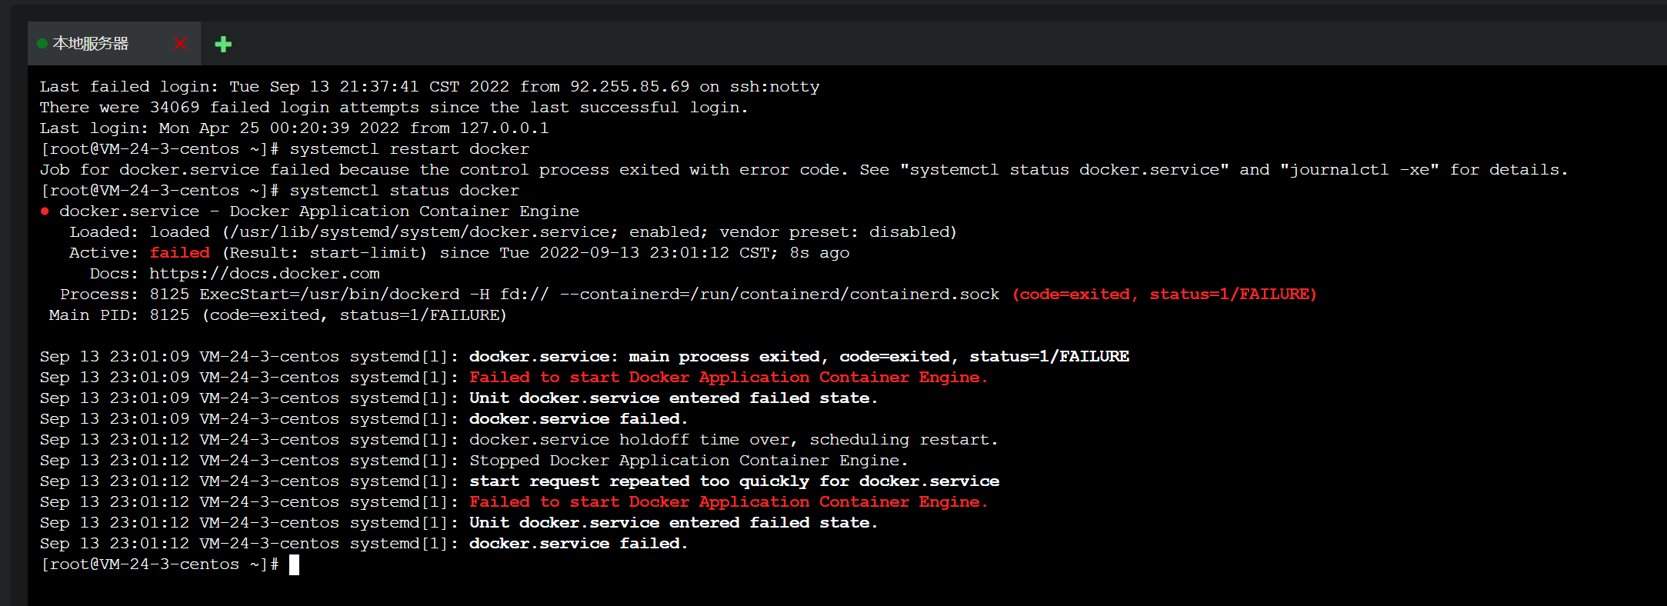Viewport: 1667px width, 606px height.
Task: Click "Stopped Docker Application Container Engine" log line
Action: pyautogui.click(x=688, y=461)
